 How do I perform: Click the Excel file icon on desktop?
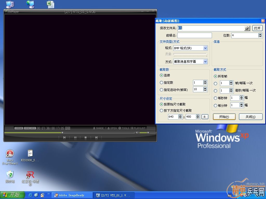coord(51,5)
